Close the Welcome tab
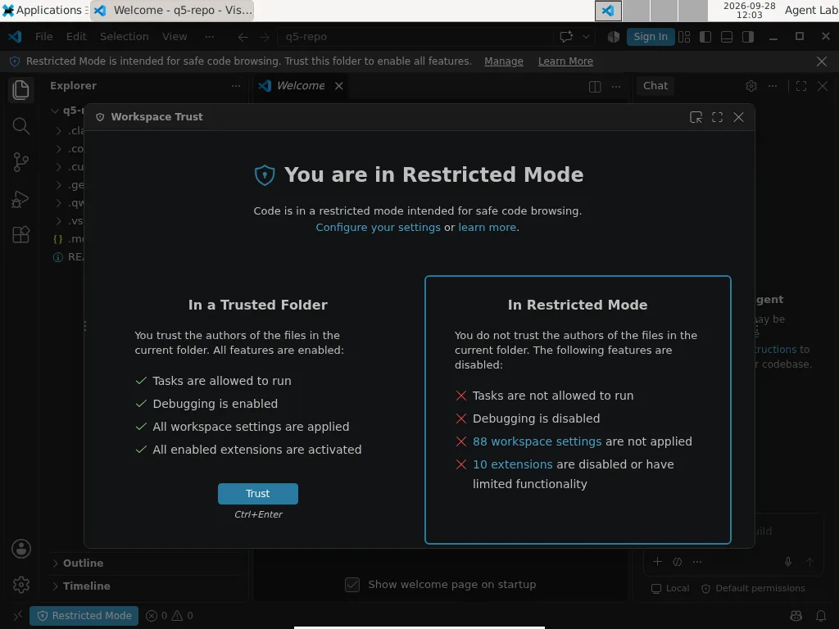 338,86
